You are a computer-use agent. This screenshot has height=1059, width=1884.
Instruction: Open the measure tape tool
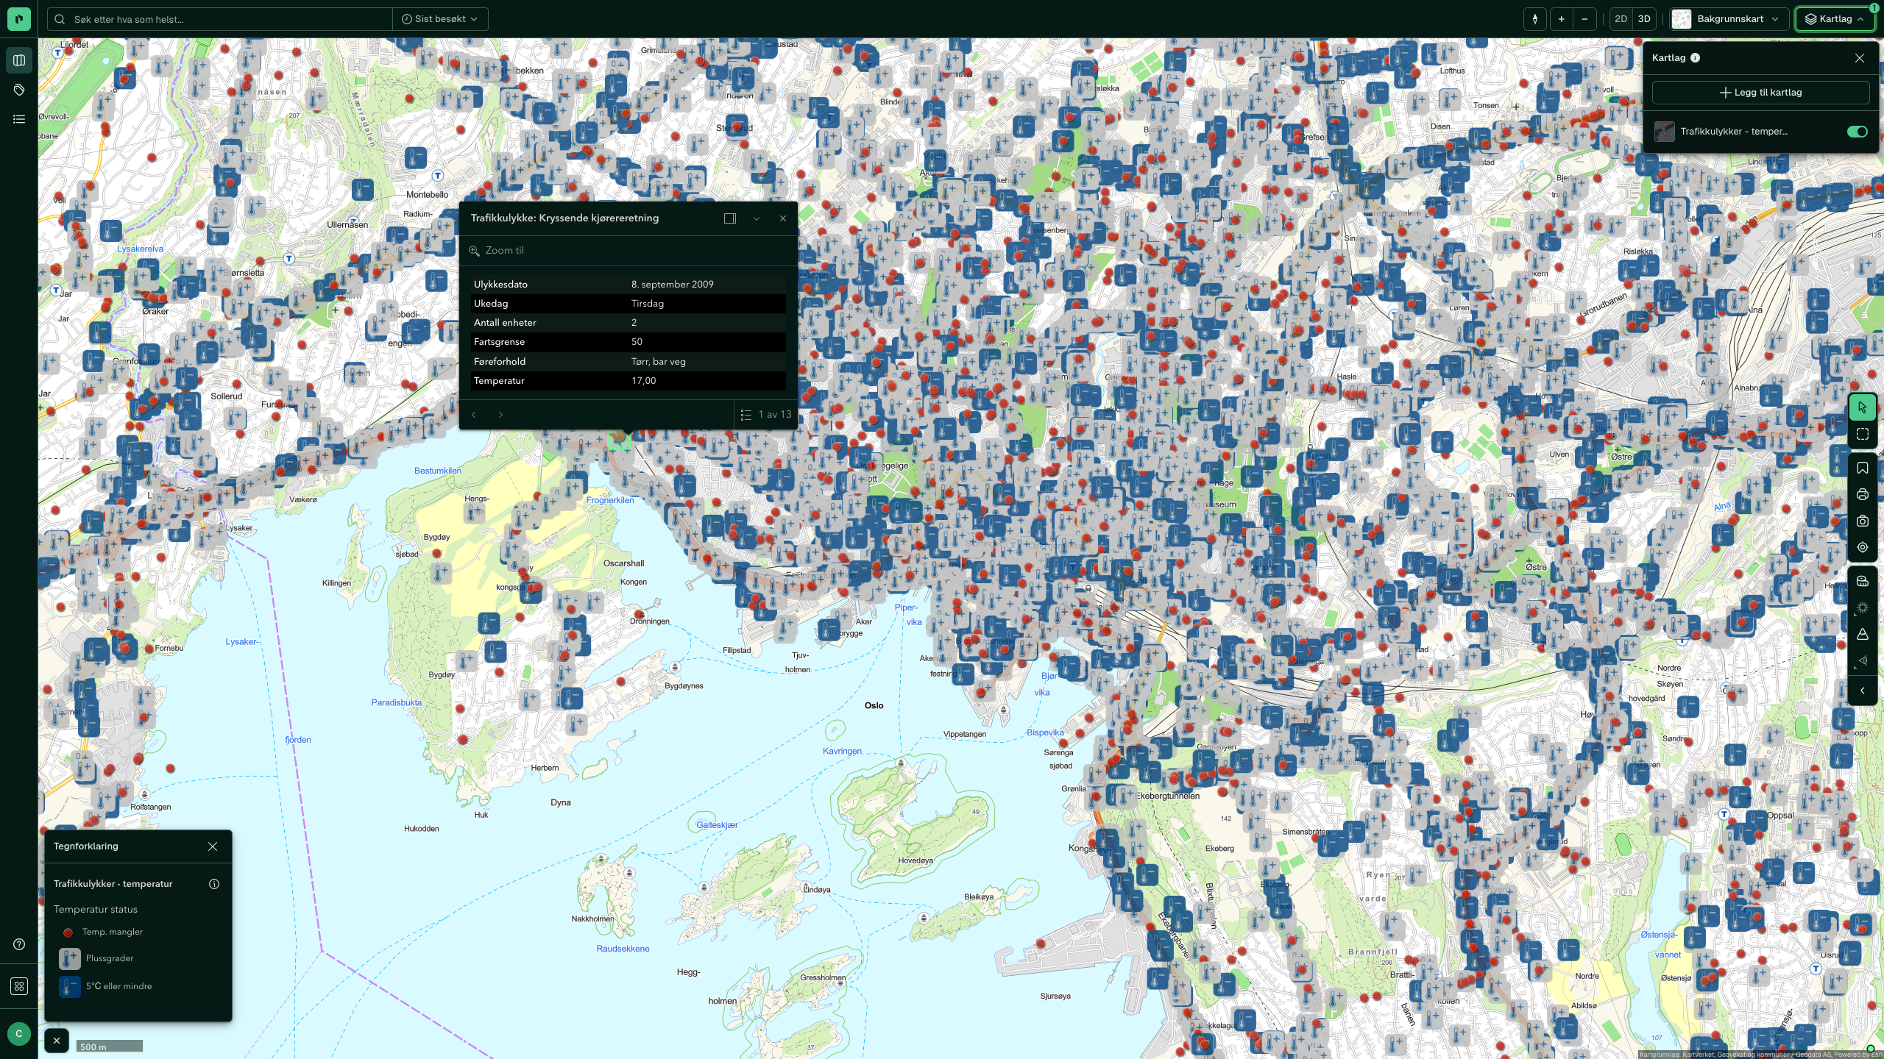pos(1862,581)
